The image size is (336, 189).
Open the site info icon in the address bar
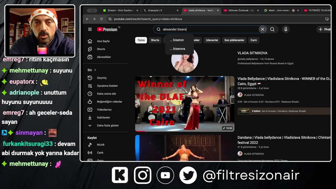[110, 19]
